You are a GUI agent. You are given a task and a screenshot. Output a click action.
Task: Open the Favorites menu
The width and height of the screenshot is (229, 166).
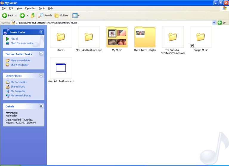[x=30, y=8]
